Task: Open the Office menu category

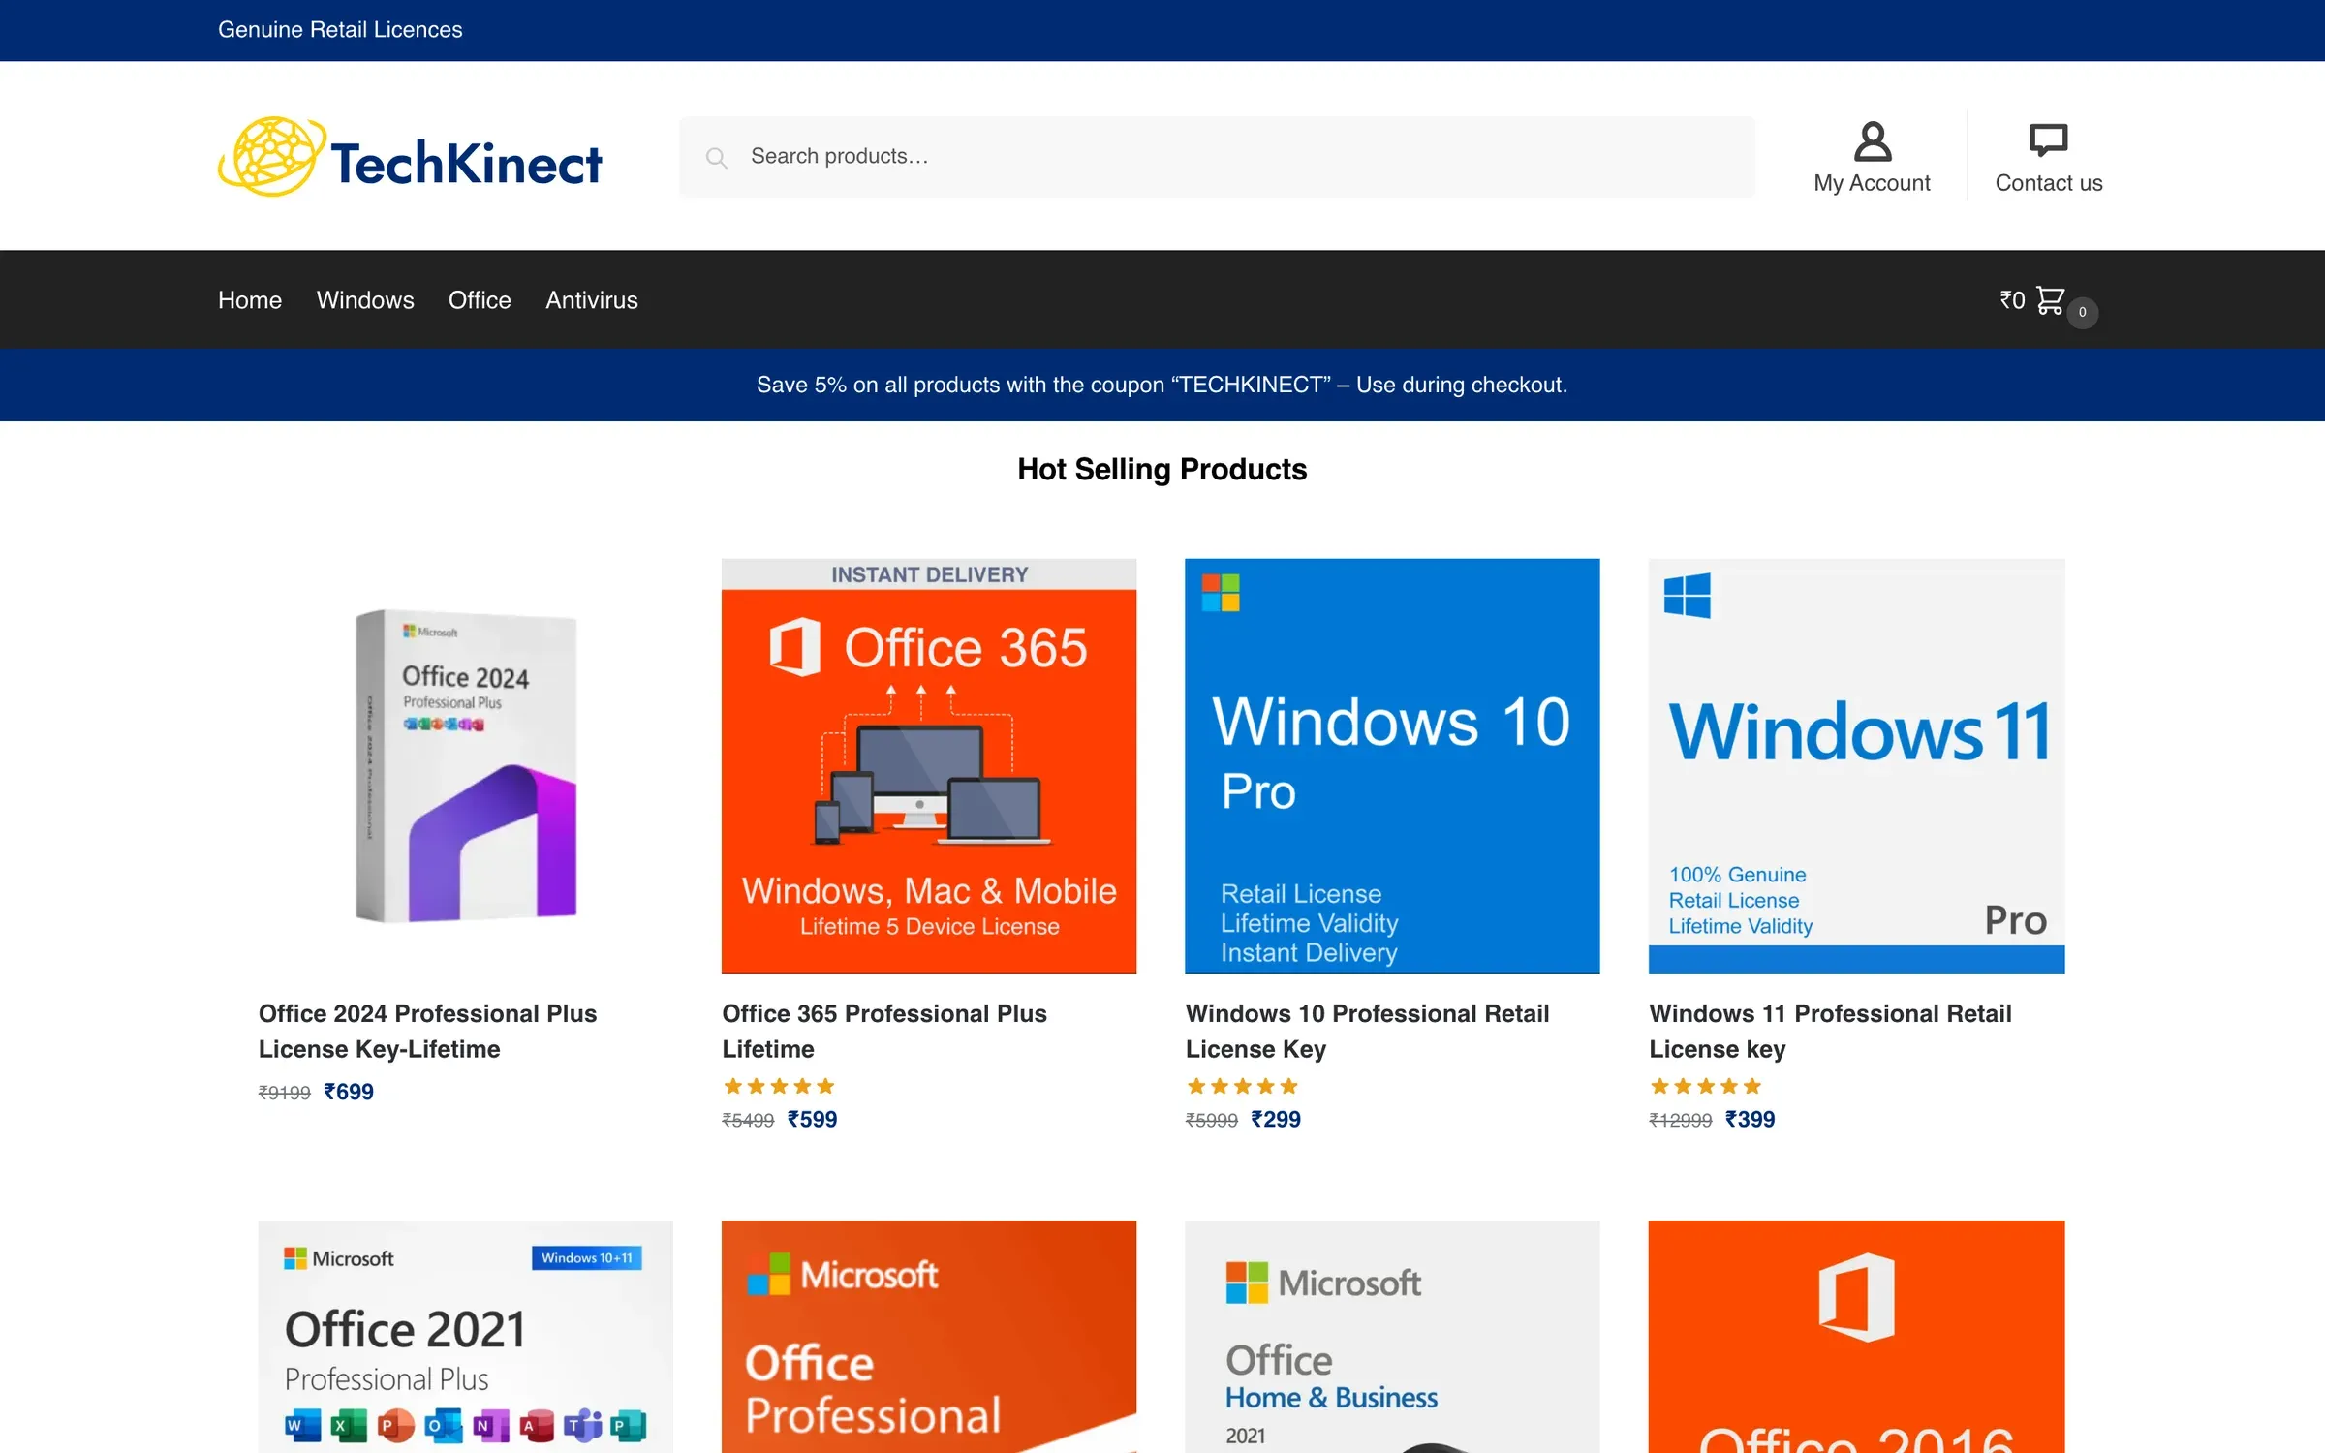Action: (480, 300)
